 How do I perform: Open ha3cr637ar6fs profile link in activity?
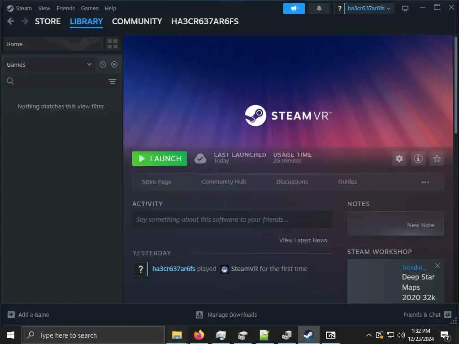point(174,269)
